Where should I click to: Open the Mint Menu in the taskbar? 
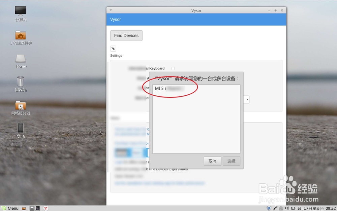10,208
